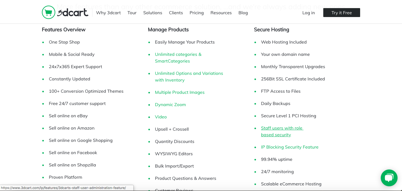Click the 99.94% uptime item
The width and height of the screenshot is (402, 191).
[277, 159]
